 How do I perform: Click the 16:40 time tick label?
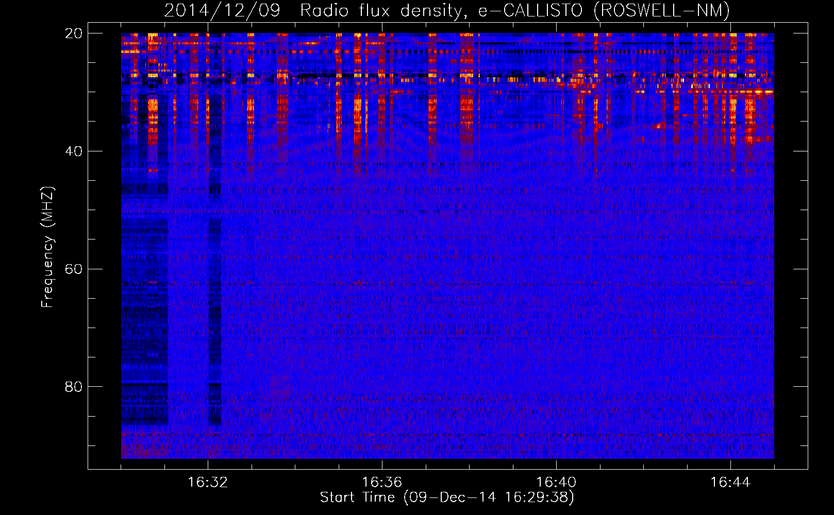(x=556, y=483)
